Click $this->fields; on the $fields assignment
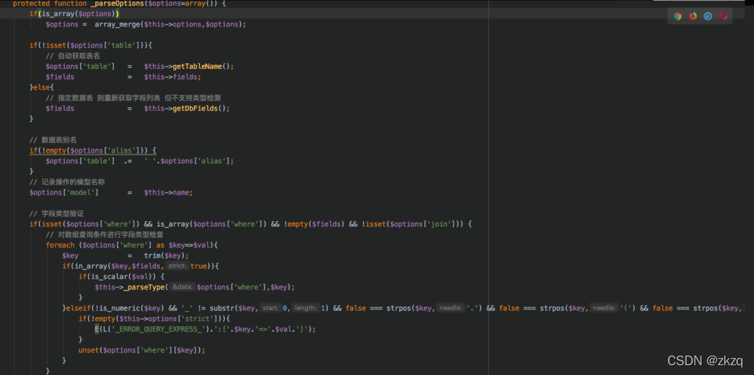 172,77
